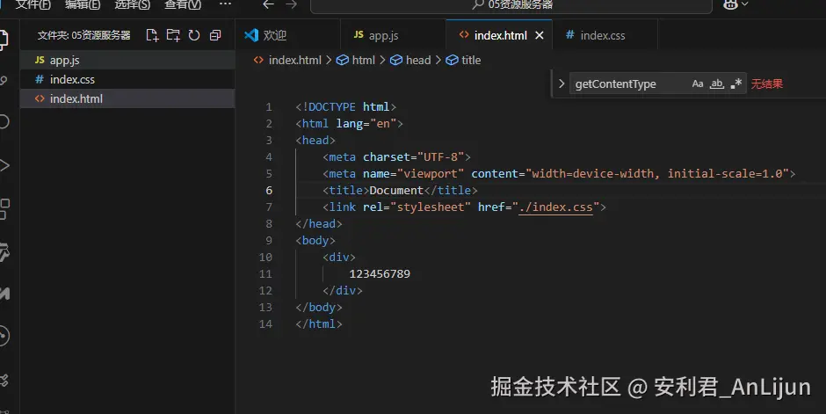
Task: Click line number 6 in the gutter
Action: coord(269,190)
